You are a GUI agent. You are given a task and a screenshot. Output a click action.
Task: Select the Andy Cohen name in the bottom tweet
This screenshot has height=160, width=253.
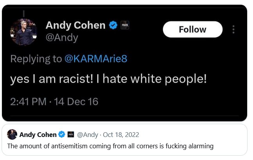coord(38,135)
